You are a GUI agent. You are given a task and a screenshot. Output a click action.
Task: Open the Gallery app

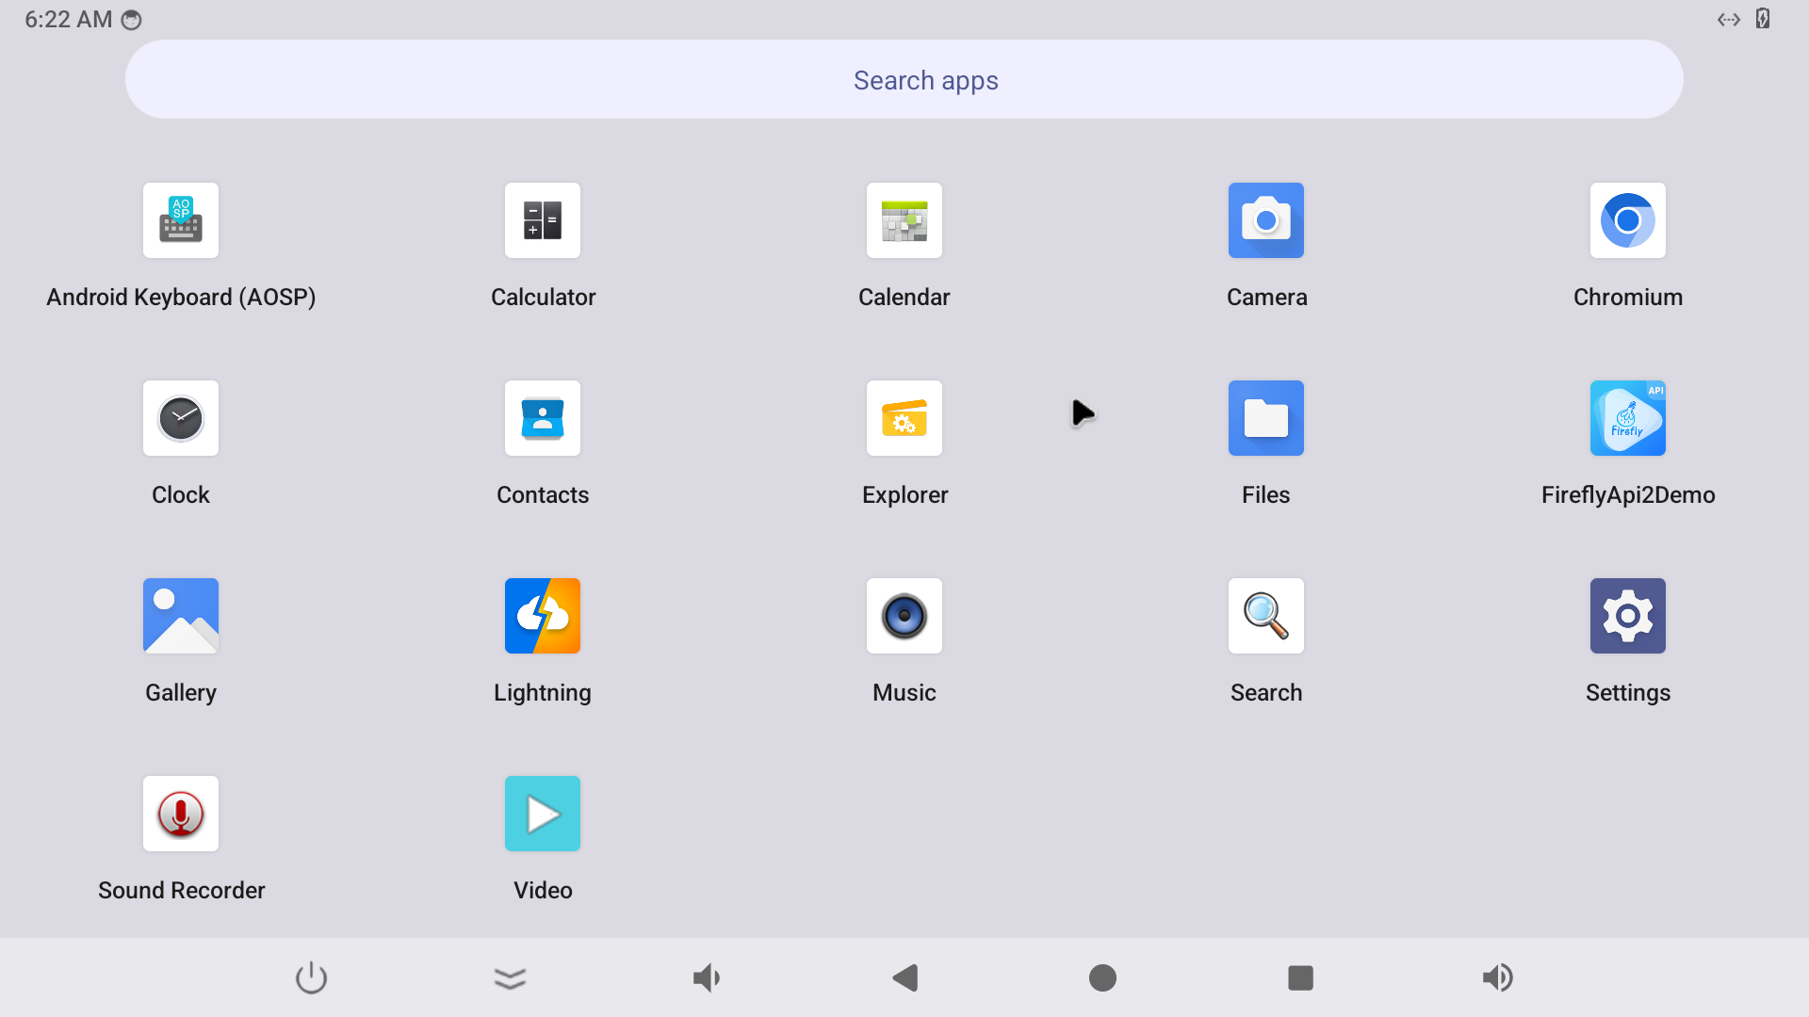pos(181,616)
